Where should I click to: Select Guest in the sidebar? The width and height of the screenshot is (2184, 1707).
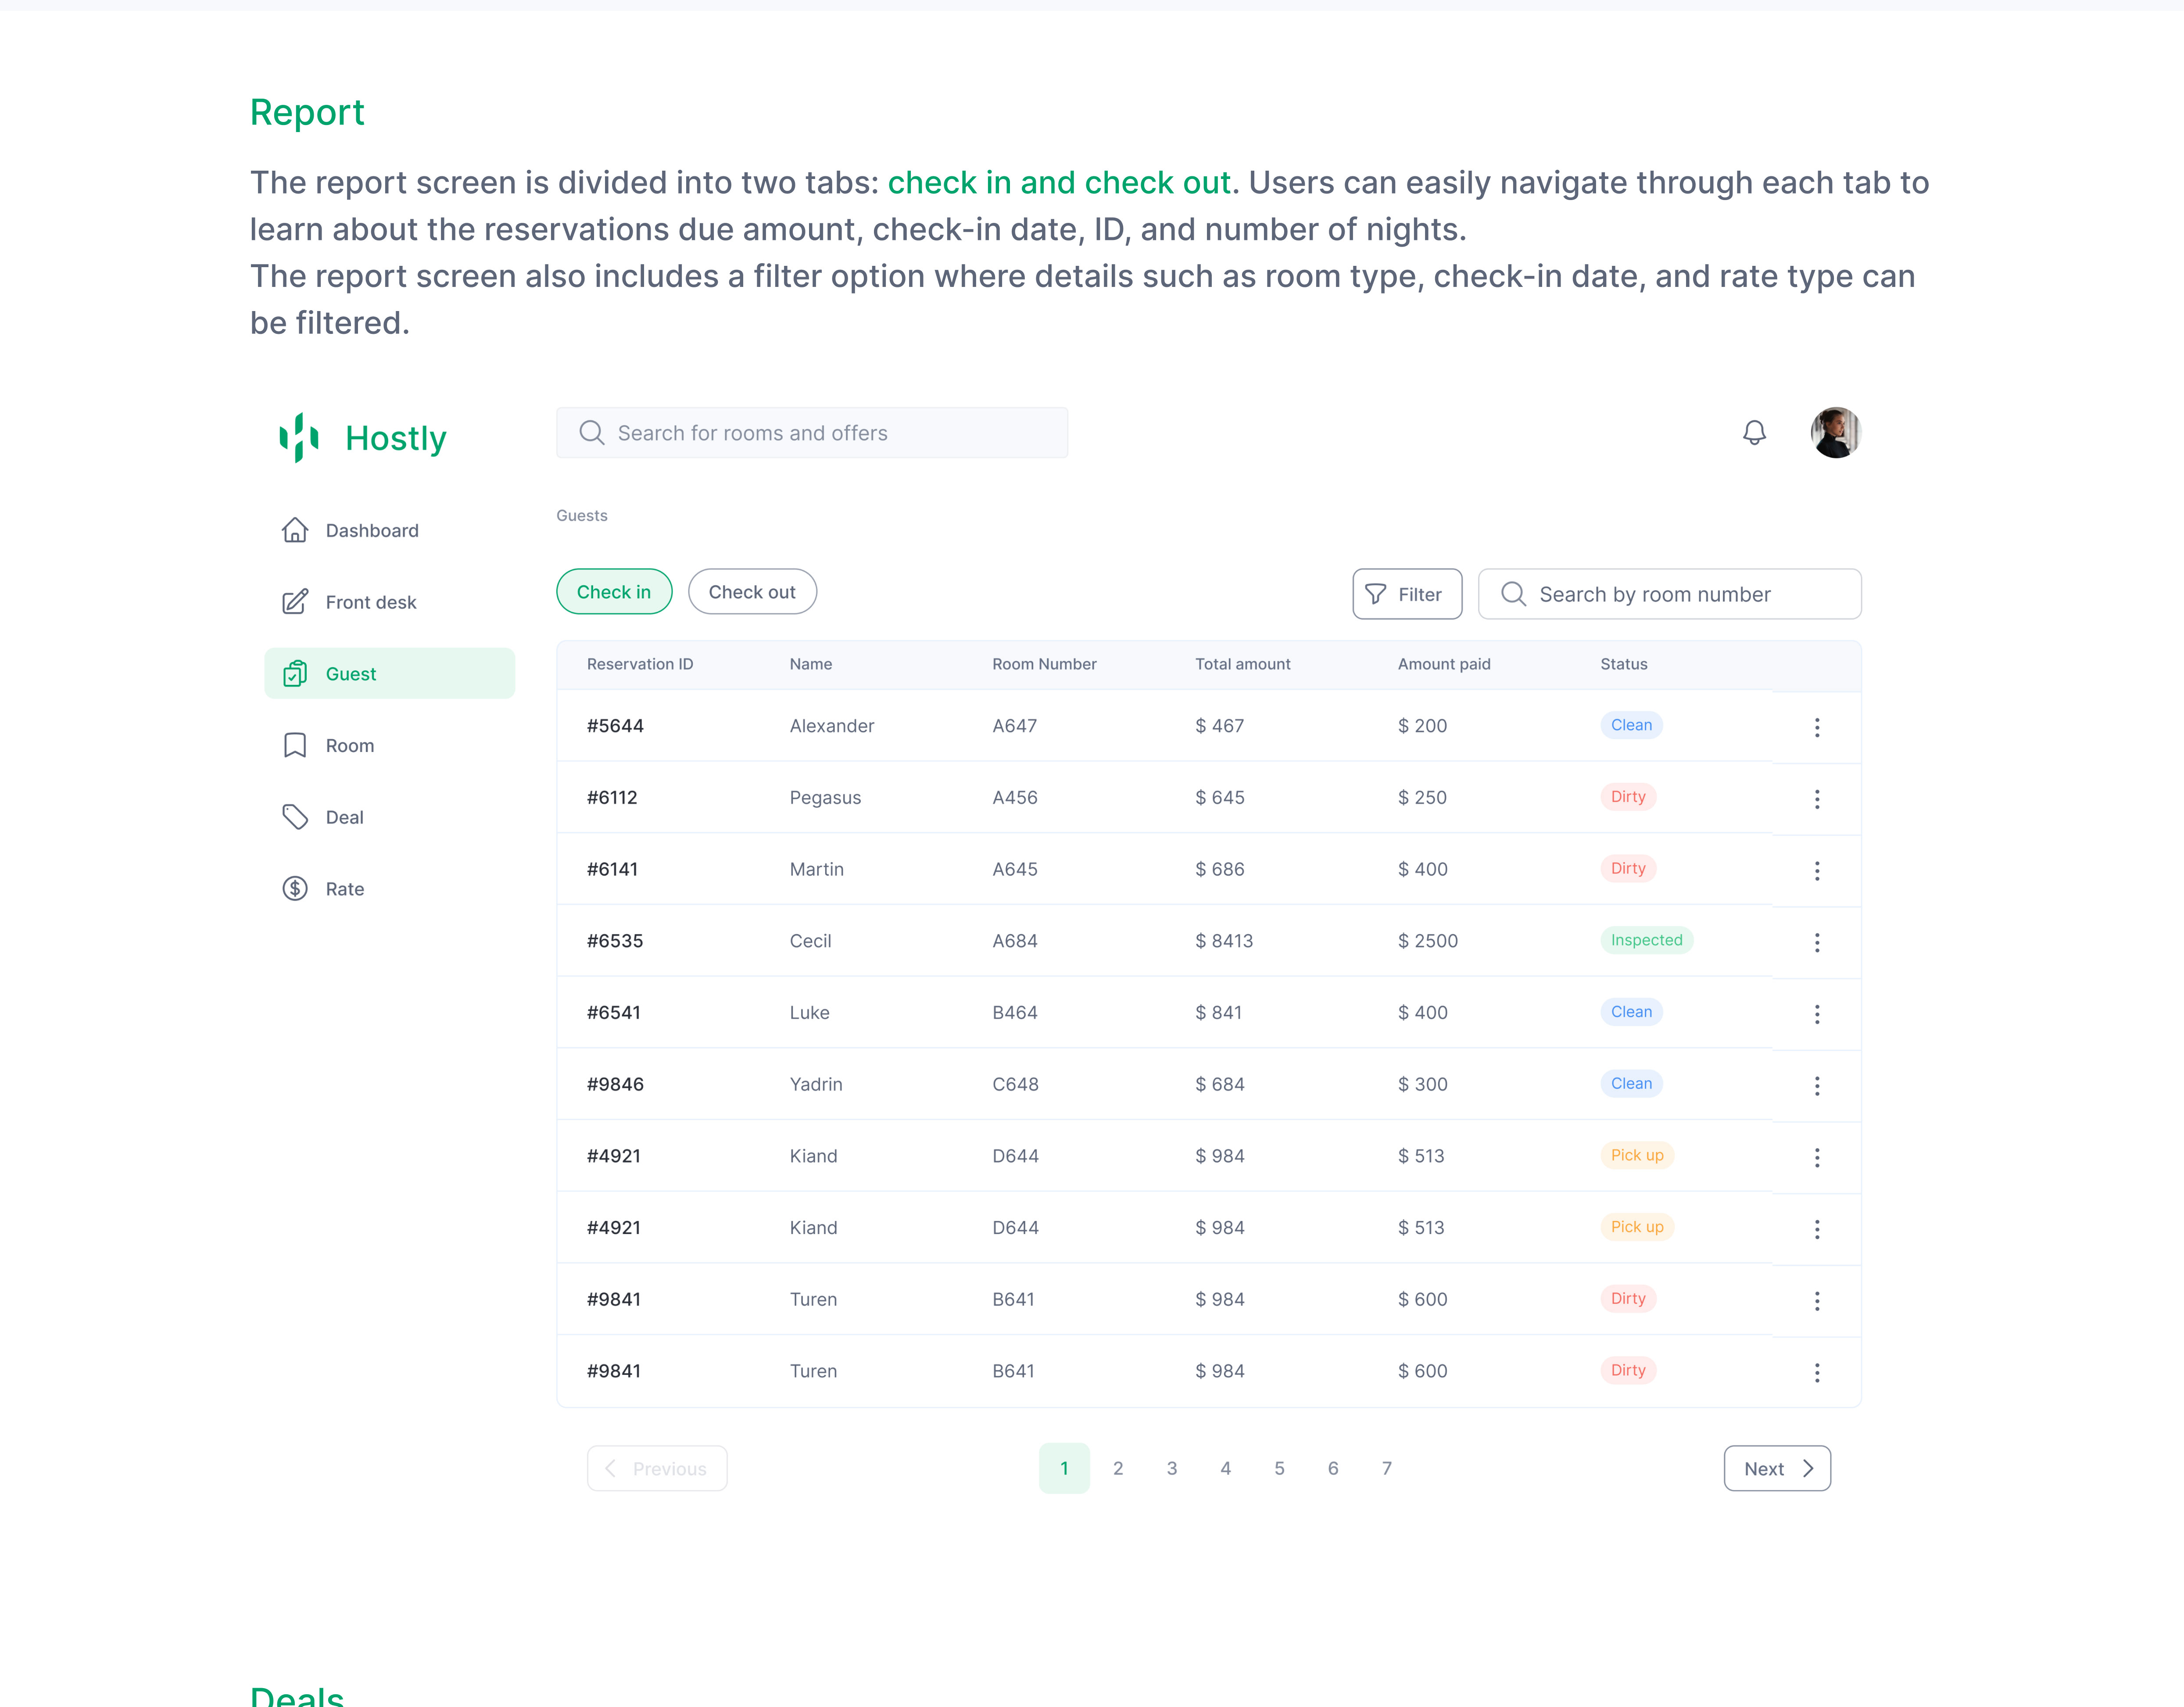point(389,674)
